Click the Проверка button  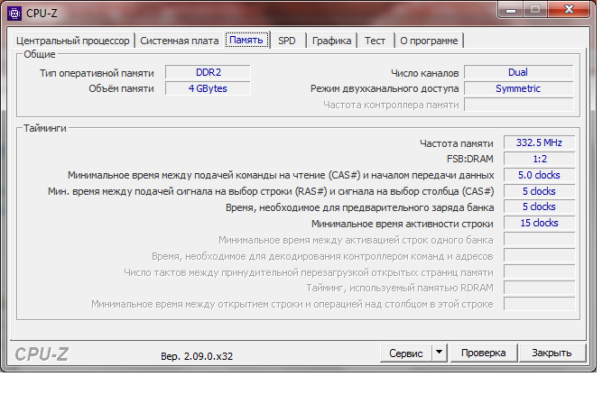tap(484, 353)
